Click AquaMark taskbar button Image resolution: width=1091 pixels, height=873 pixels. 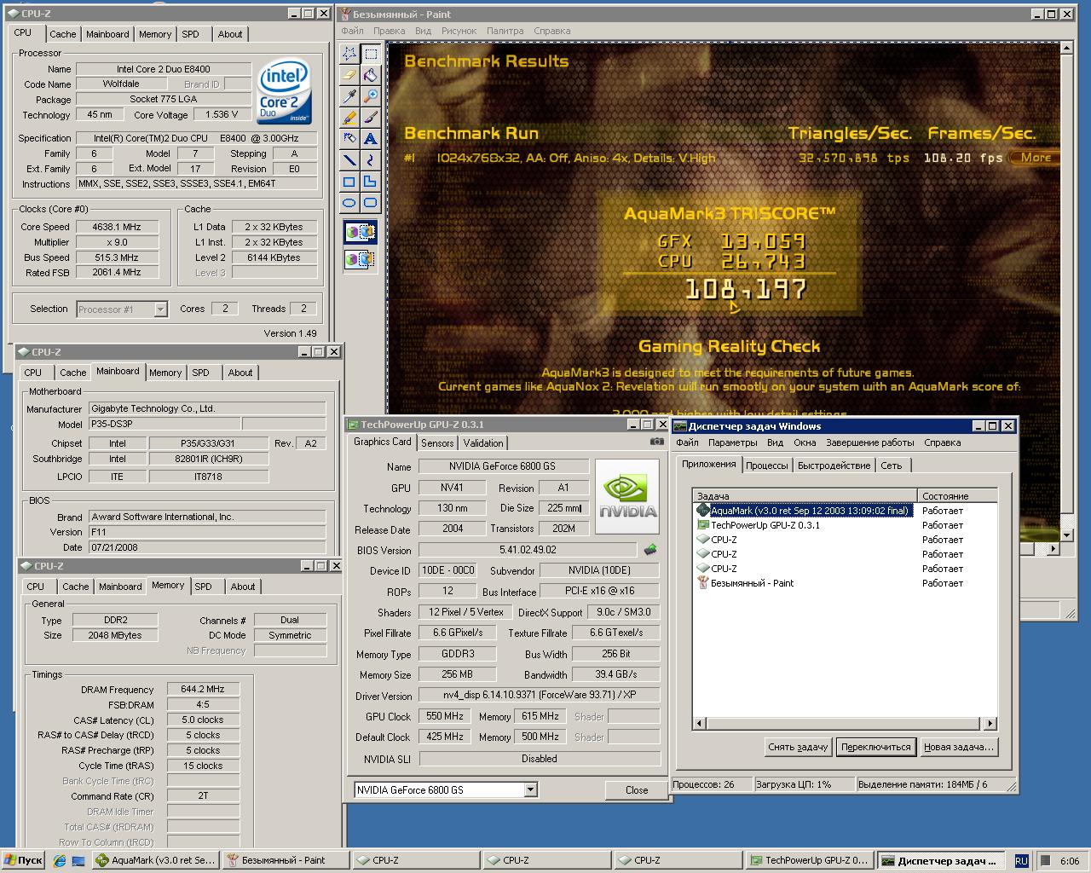(155, 860)
